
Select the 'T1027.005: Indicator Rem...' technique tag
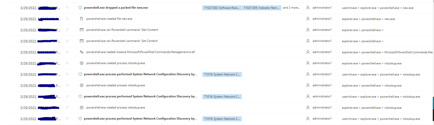click(x=262, y=8)
